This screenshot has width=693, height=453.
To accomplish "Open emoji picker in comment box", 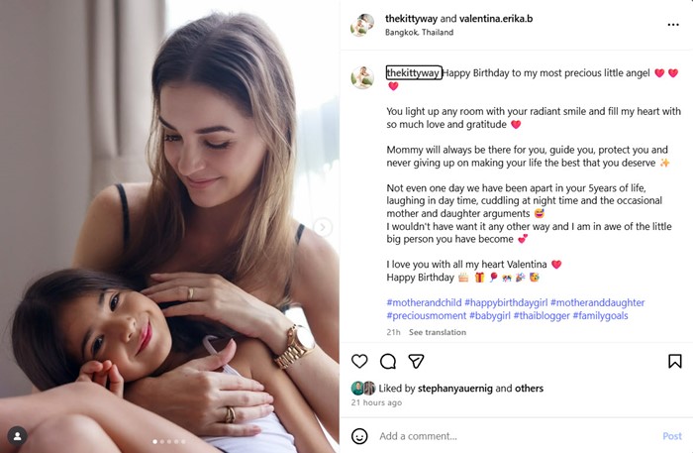I will click(359, 436).
